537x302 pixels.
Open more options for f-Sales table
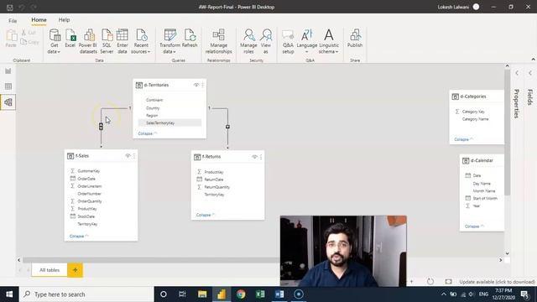(134, 156)
